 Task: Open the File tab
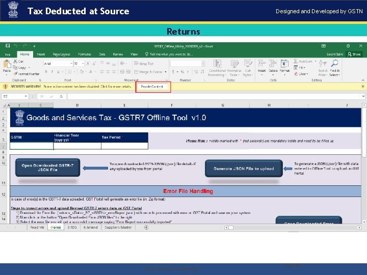(x=8, y=54)
